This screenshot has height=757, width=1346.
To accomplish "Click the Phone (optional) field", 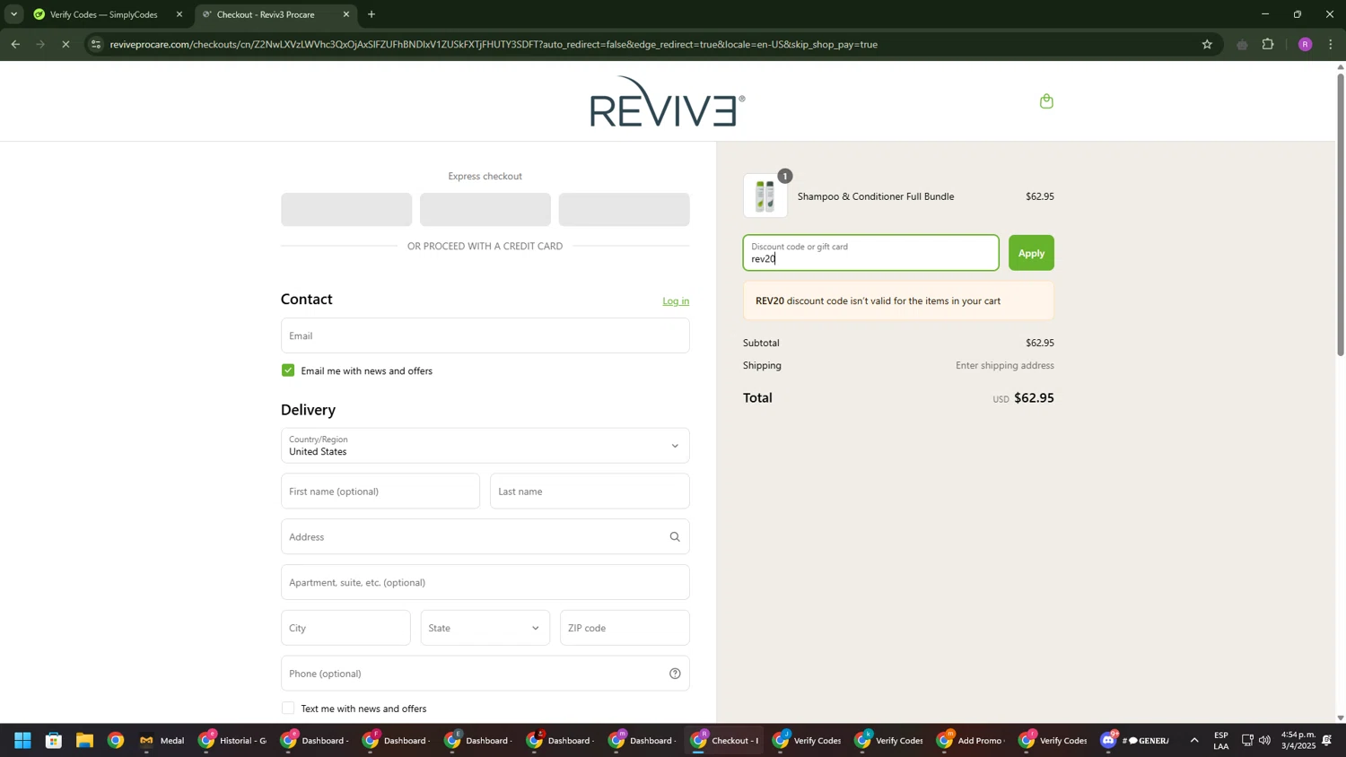I will [485, 674].
